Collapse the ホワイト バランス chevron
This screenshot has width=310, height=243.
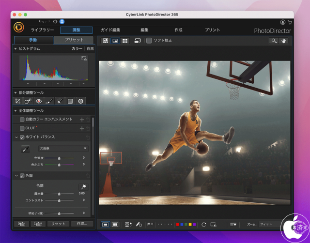[x=16, y=137]
